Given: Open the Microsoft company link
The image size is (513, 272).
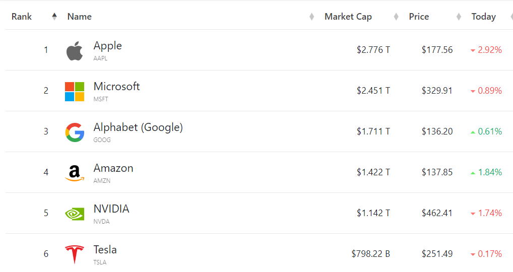Looking at the screenshot, I should pos(116,87).
